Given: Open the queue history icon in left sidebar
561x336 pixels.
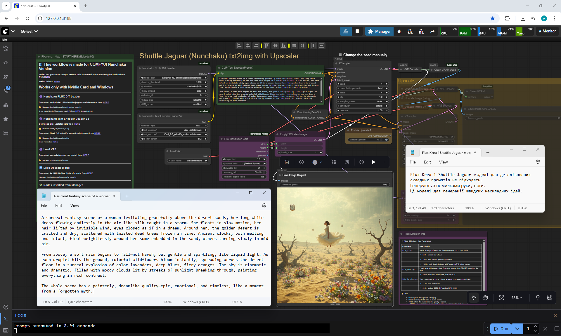Looking at the screenshot, I should point(6,49).
